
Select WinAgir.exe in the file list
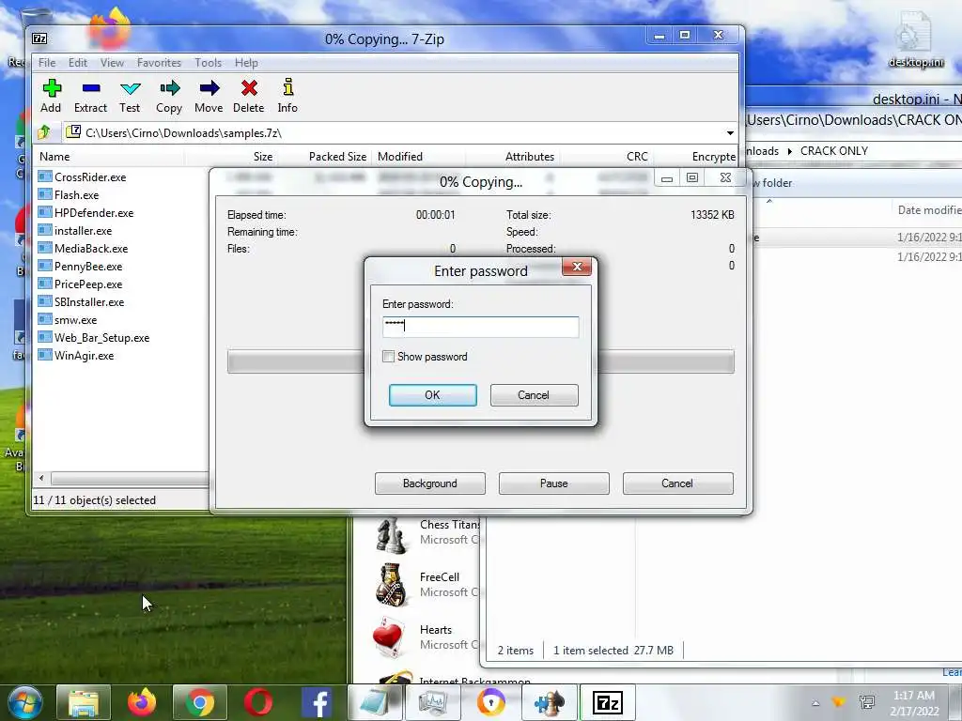point(84,355)
